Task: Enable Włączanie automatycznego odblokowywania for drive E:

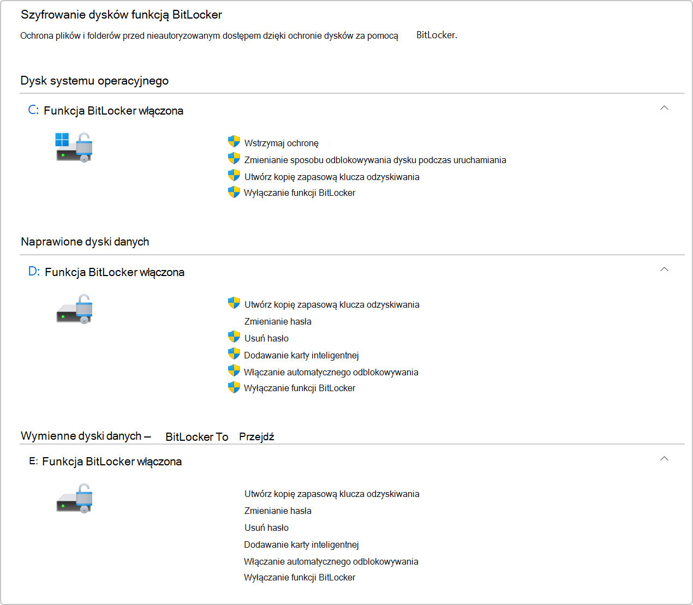Action: coord(331,561)
